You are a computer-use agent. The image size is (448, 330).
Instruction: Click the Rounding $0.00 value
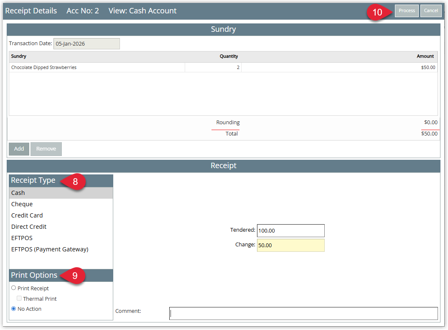(430, 123)
